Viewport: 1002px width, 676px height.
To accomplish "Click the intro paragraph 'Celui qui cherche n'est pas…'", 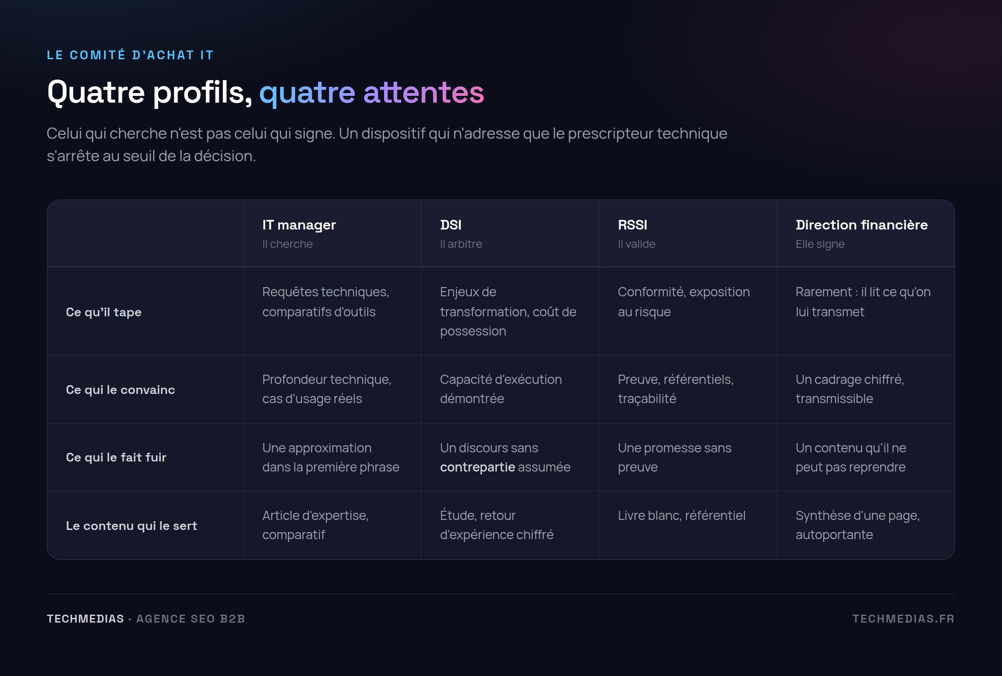I will tap(387, 144).
